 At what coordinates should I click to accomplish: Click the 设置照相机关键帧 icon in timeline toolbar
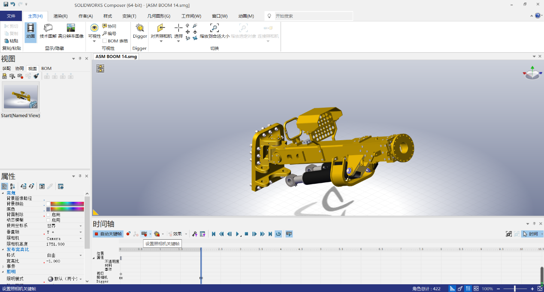145,234
